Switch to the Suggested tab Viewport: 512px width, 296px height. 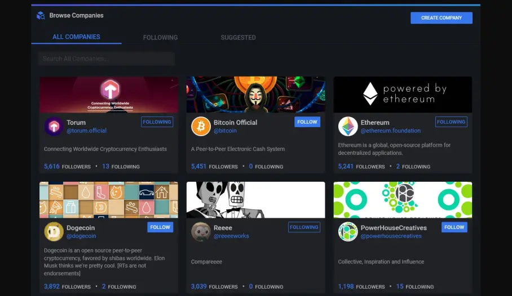pyautogui.click(x=238, y=38)
